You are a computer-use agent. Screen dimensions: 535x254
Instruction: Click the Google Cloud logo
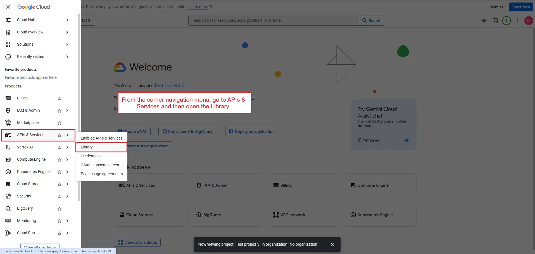pyautogui.click(x=34, y=7)
